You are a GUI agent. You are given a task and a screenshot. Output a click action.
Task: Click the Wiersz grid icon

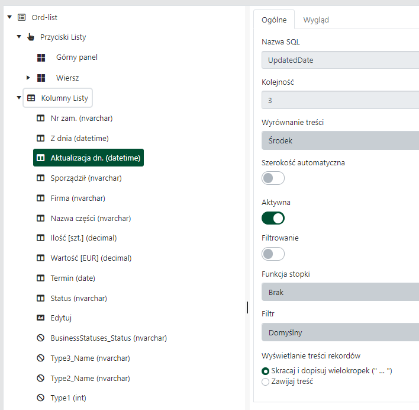point(41,78)
